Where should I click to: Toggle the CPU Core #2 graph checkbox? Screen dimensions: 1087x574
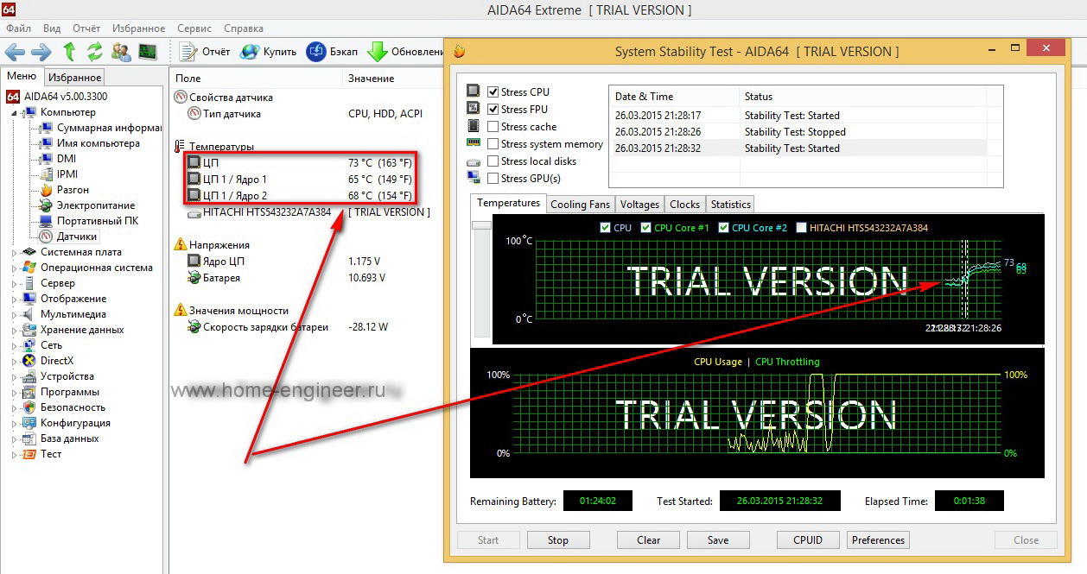tap(723, 228)
